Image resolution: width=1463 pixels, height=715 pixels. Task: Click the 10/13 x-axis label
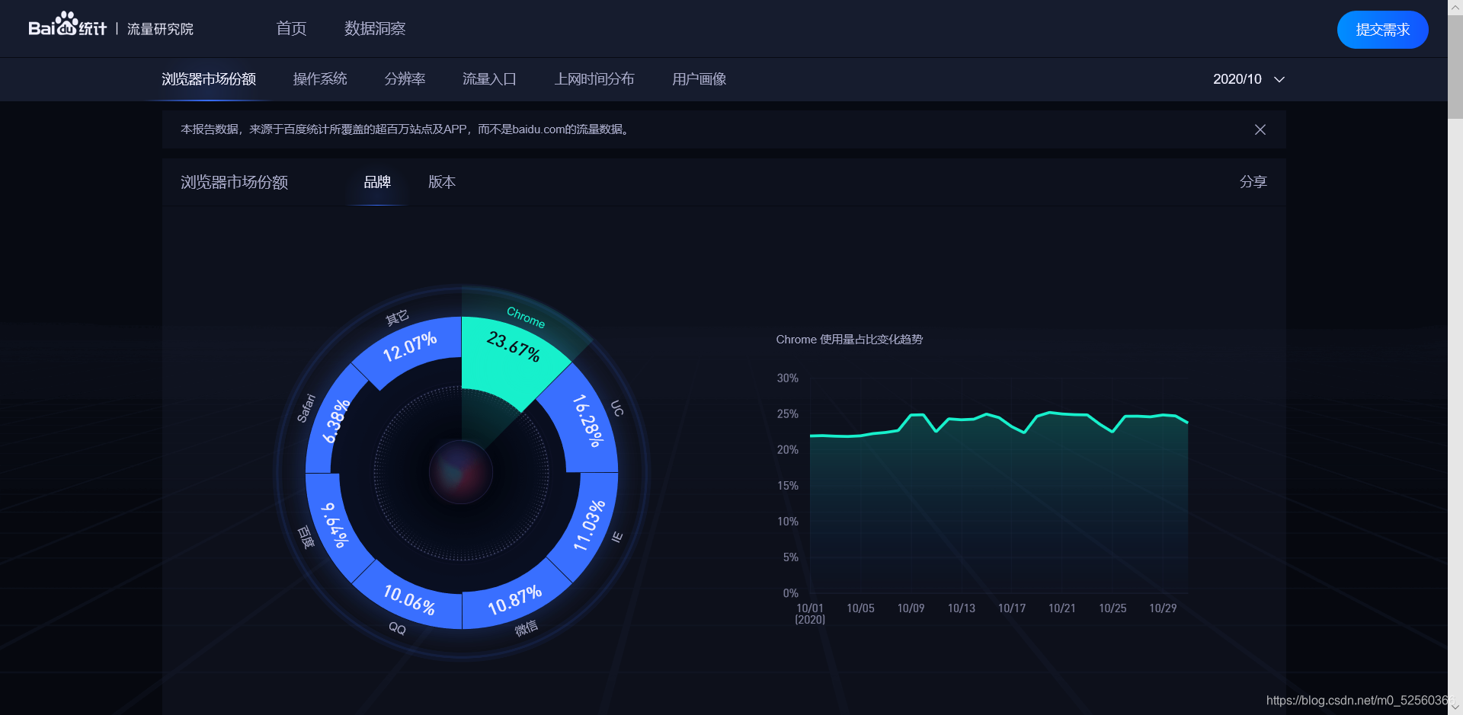click(x=961, y=608)
